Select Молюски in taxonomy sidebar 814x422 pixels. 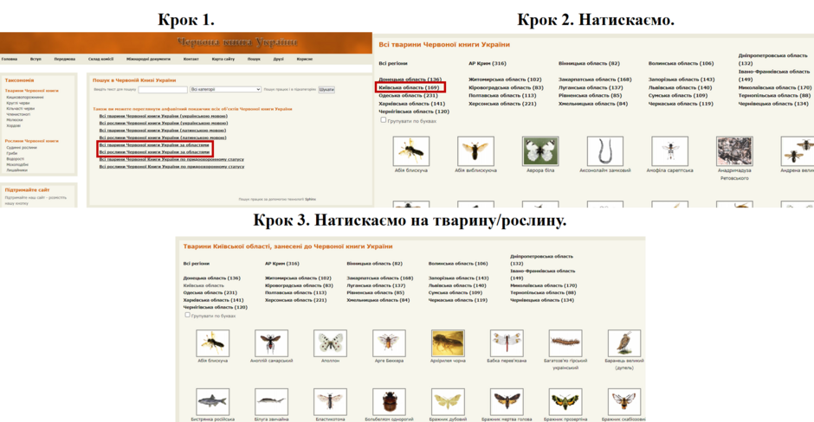click(15, 120)
